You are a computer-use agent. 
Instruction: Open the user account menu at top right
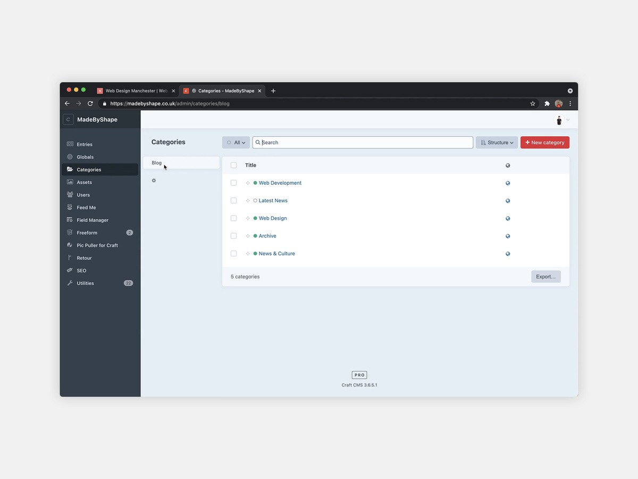[562, 120]
